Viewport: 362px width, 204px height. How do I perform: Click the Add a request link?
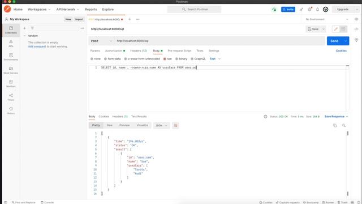(x=37, y=46)
